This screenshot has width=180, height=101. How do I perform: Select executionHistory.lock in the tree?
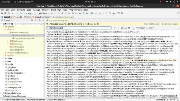(x=24, y=38)
